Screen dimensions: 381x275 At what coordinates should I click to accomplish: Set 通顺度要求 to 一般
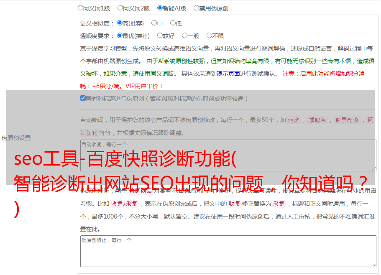point(185,36)
